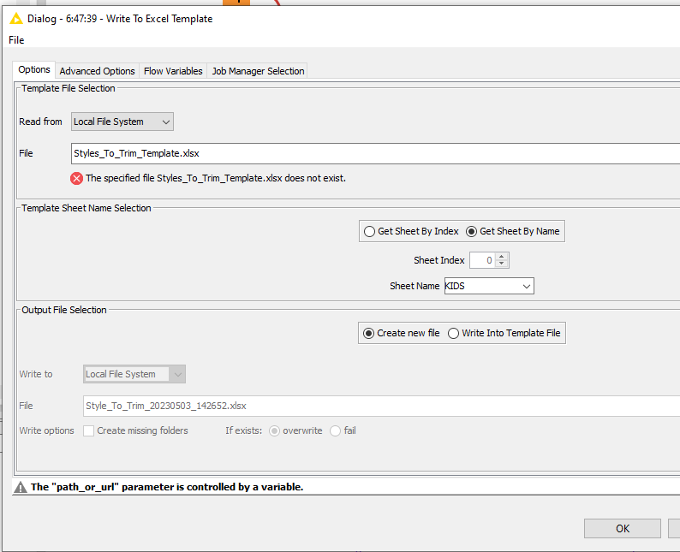
Task: Choose Create new file option
Action: (x=369, y=333)
